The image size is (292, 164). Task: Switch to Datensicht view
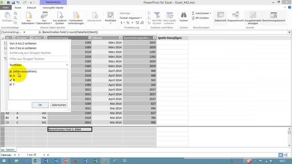[220, 17]
